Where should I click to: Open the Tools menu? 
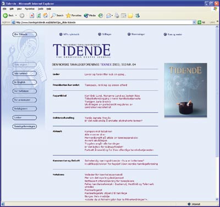click(x=41, y=9)
